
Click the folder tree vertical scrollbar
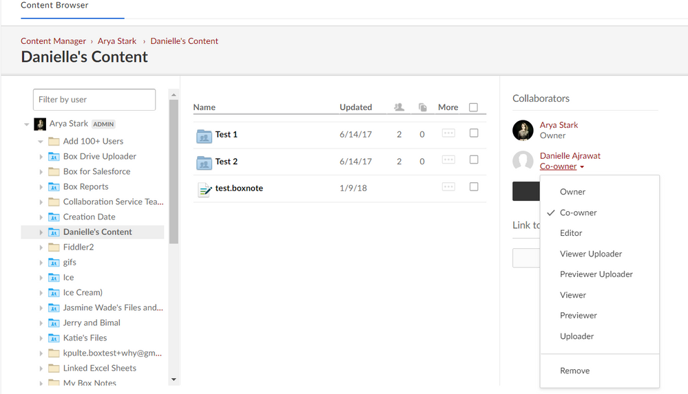174,172
